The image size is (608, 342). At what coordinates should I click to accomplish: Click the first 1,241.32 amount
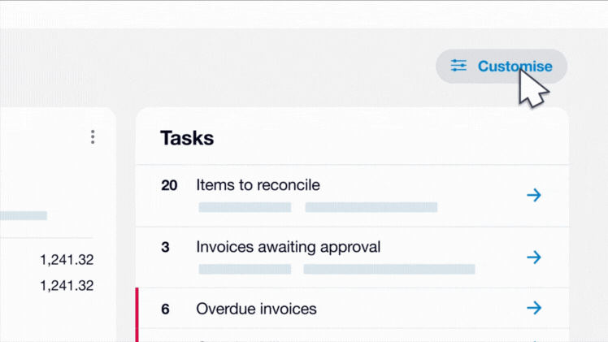(67, 260)
